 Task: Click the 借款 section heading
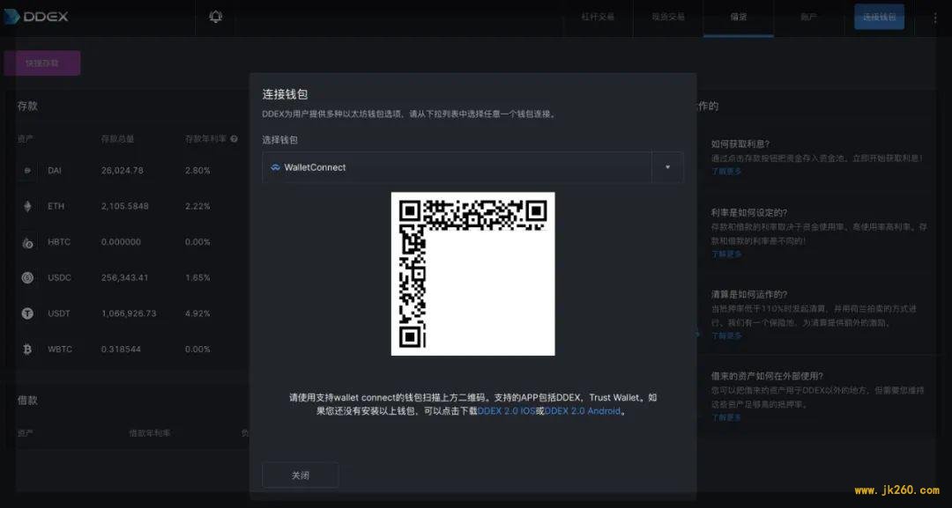tap(27, 400)
